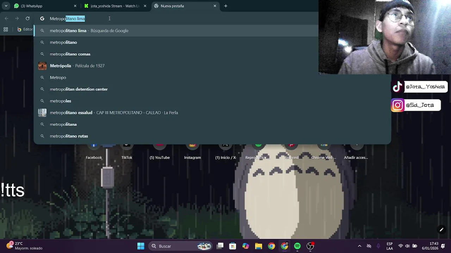Click Añadir acceso directo shortcut
Viewport: 451px width, 253px height.
[356, 152]
